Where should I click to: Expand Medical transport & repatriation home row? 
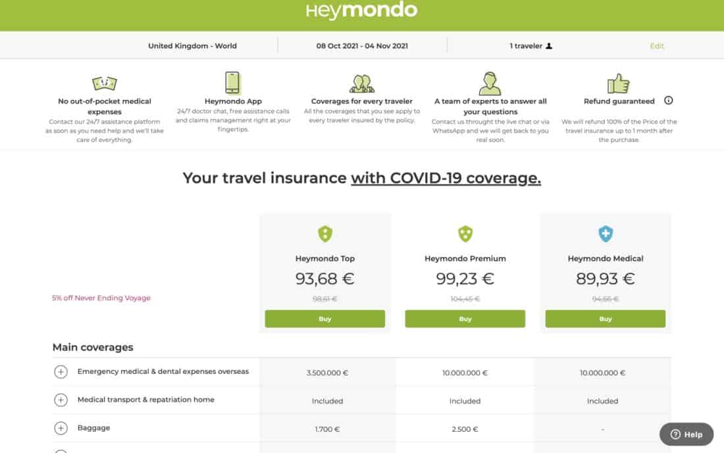[61, 400]
